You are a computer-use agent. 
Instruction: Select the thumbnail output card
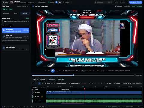click(x=16, y=48)
